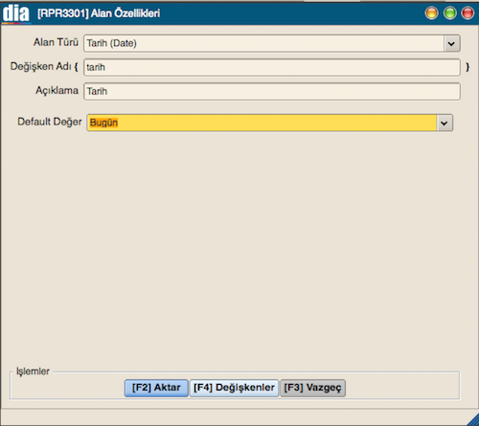Screen dimensions: 479x426
Task: Click the Alan Türü label
Action: (x=56, y=42)
